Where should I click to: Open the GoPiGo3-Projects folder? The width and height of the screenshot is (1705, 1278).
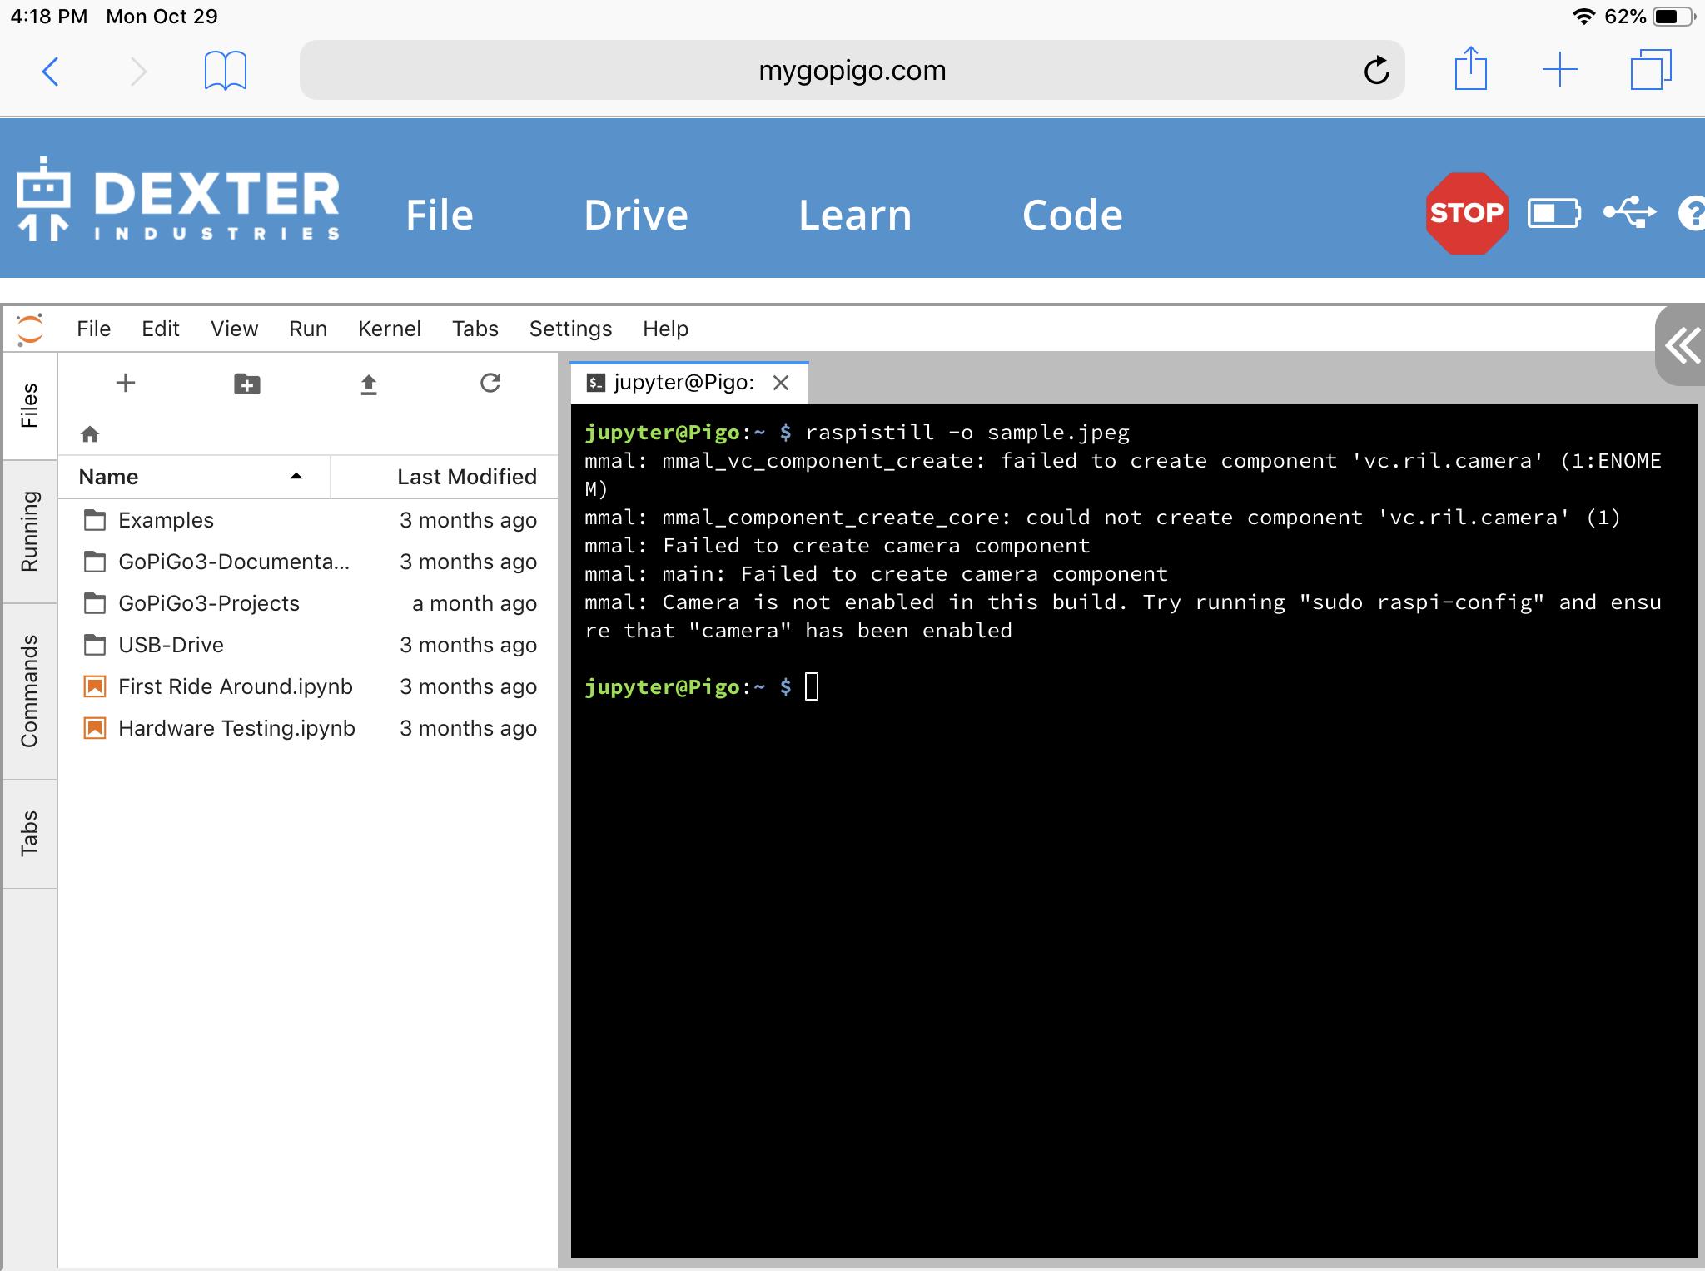[208, 603]
